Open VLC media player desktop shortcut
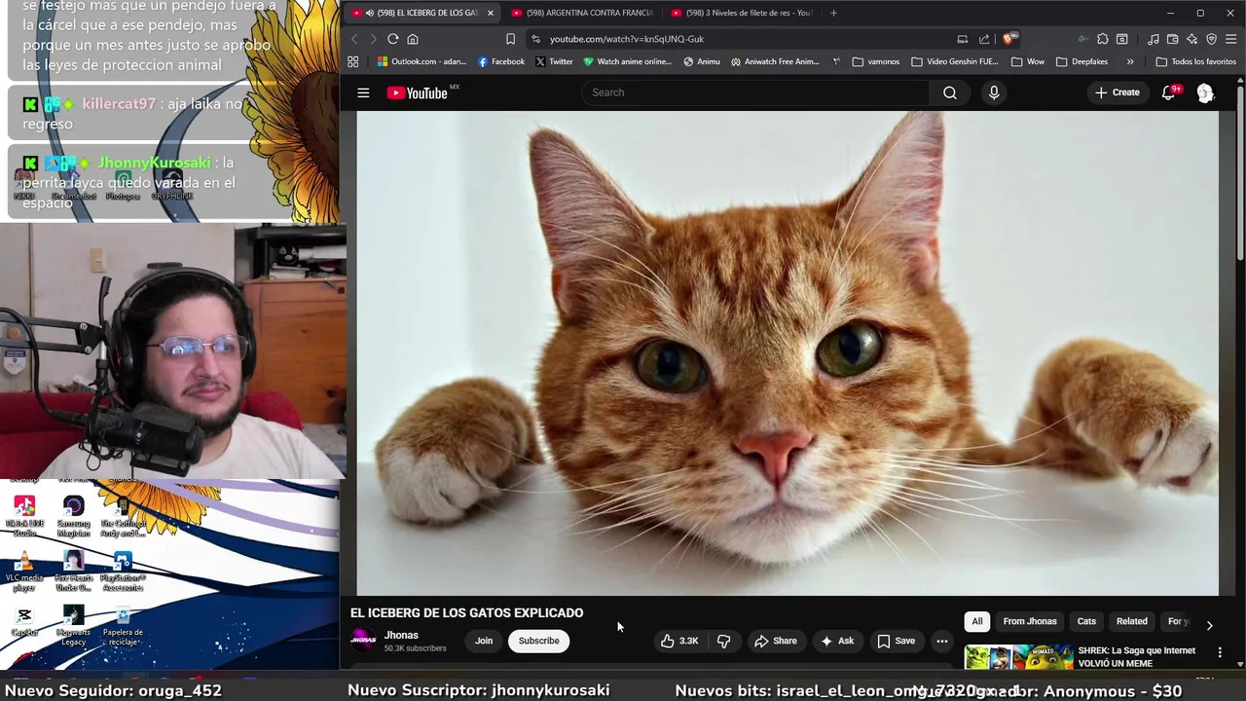 [24, 572]
